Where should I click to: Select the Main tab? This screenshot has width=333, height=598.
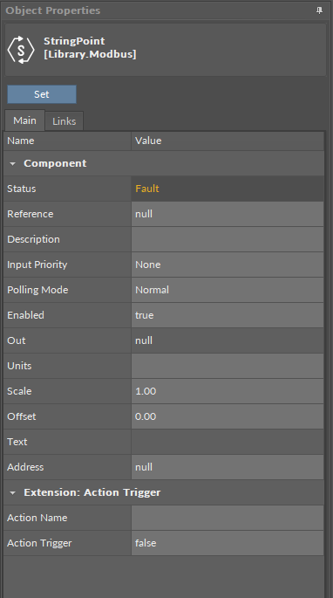click(x=24, y=120)
